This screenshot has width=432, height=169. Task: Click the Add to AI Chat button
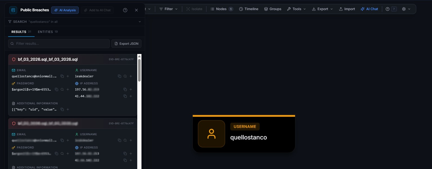pyautogui.click(x=97, y=10)
